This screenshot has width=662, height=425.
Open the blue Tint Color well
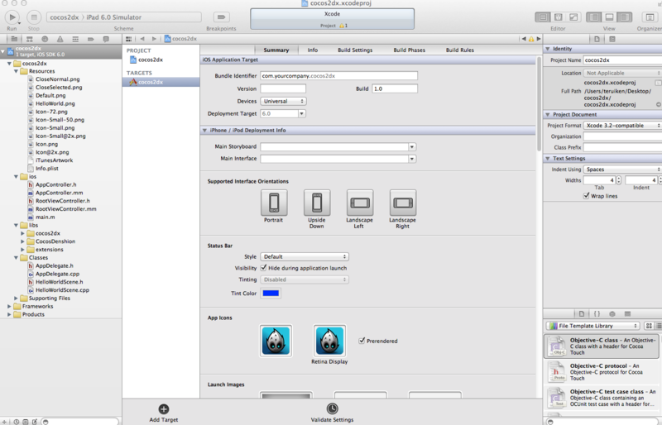click(x=271, y=293)
